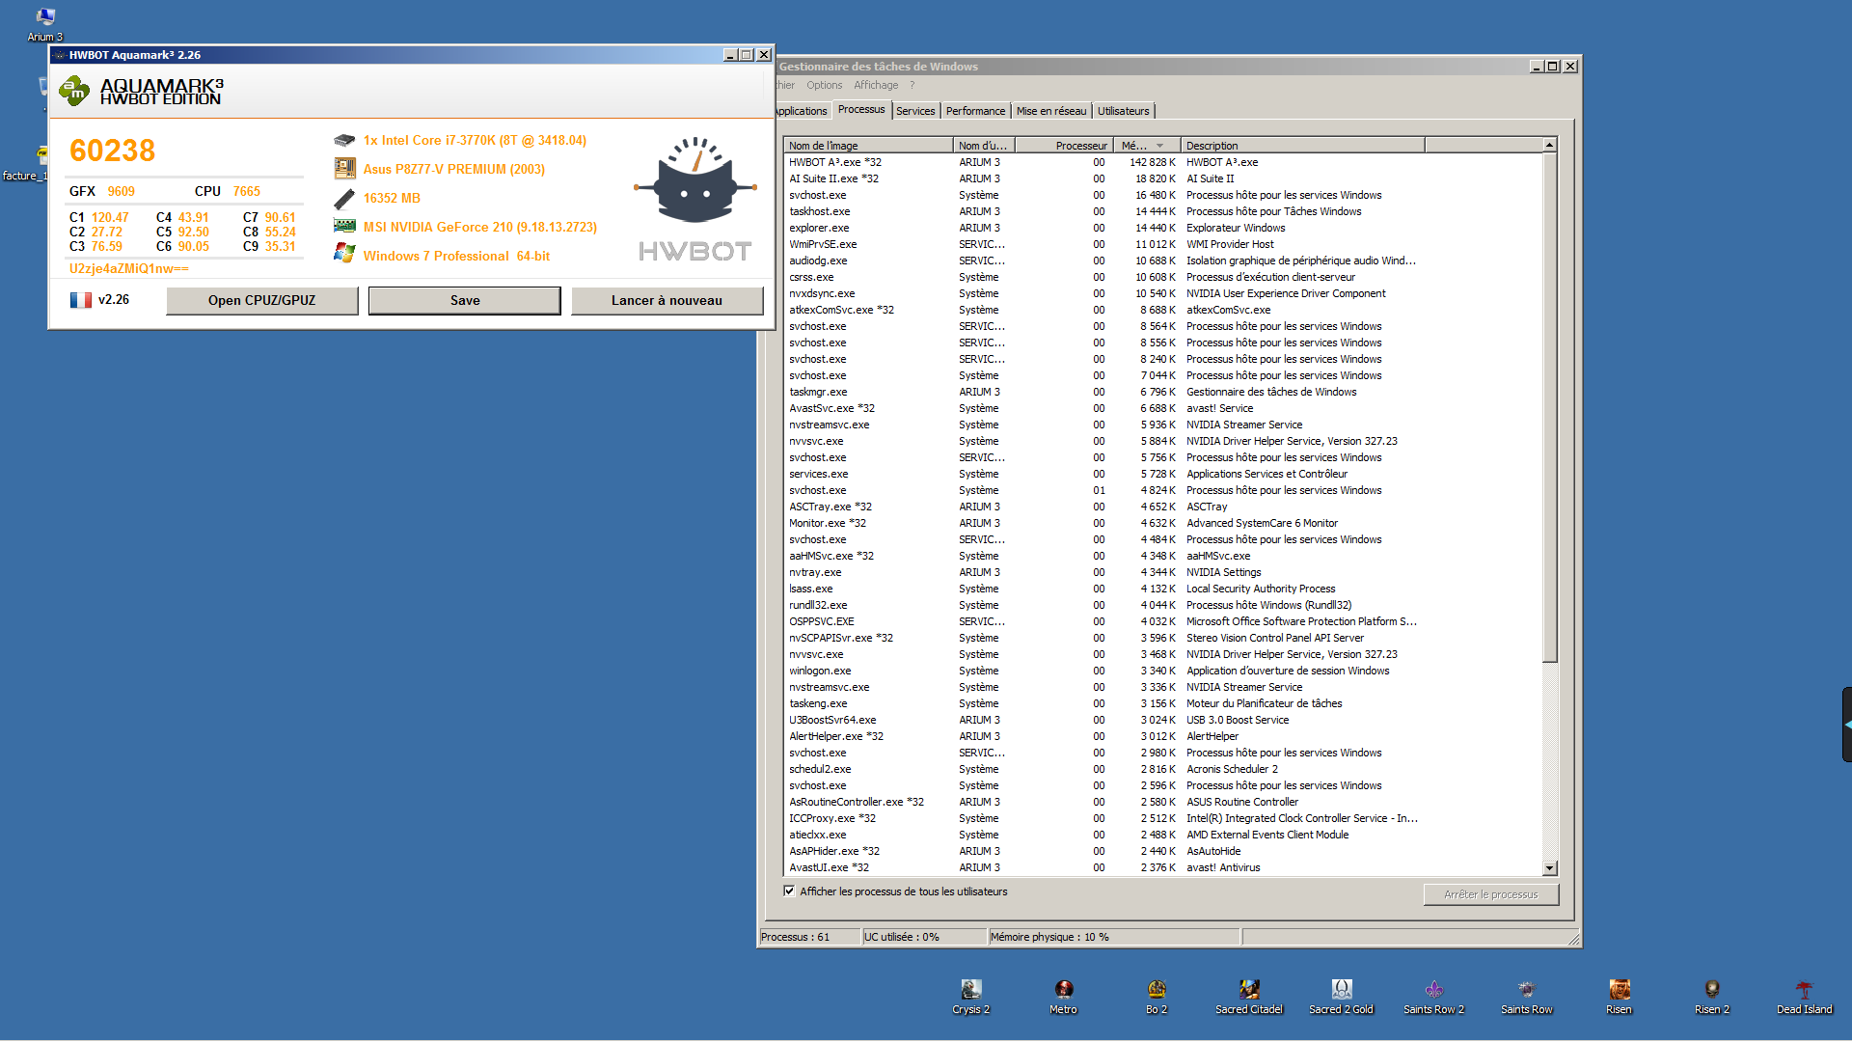Open the Saints Row 2 desktop shortcut

[1434, 997]
